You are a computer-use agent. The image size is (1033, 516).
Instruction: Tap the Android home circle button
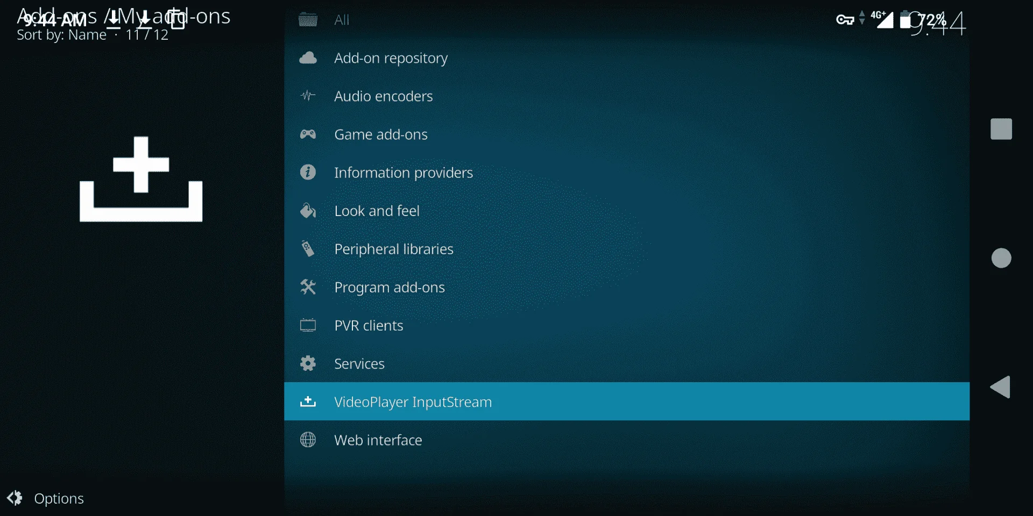click(1001, 258)
